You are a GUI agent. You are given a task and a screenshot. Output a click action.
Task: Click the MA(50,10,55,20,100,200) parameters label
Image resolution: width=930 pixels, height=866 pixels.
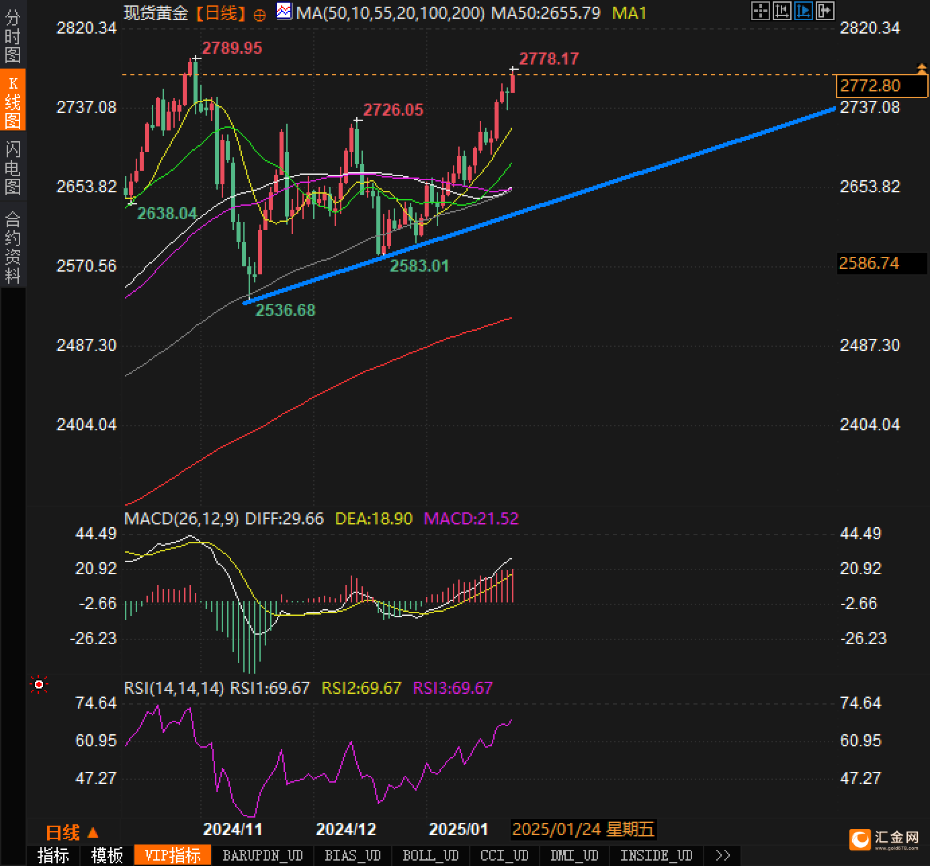(x=390, y=13)
